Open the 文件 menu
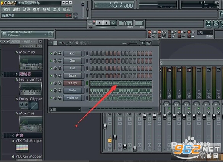The width and height of the screenshot is (223, 162). pyautogui.click(x=7, y=9)
